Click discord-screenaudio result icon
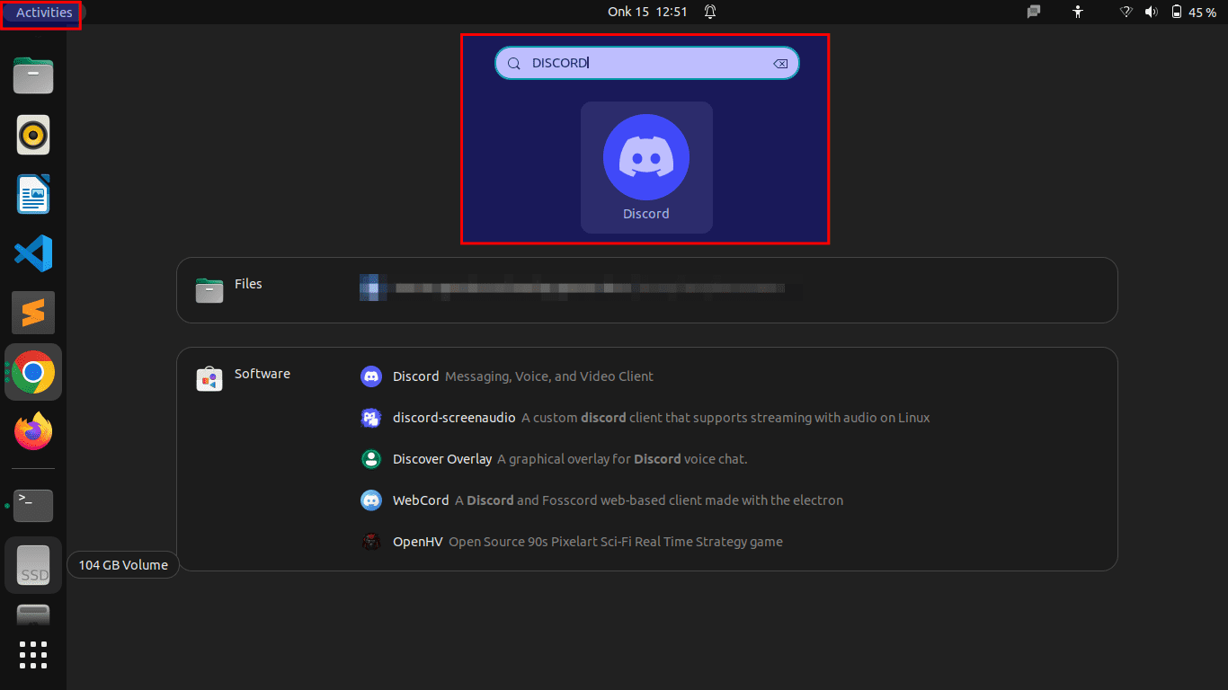Image resolution: width=1228 pixels, height=690 pixels. tap(371, 418)
